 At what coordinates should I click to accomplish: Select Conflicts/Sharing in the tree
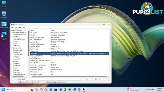point(20,35)
